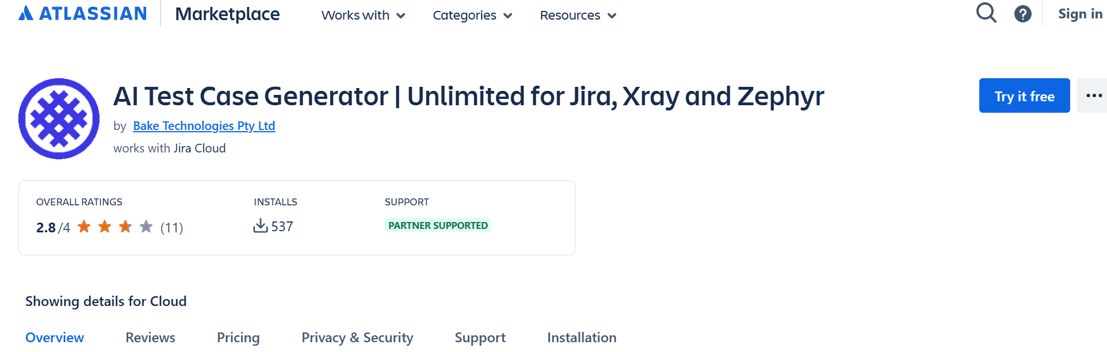The image size is (1107, 352).
Task: Expand the Categories dropdown
Action: (x=472, y=16)
